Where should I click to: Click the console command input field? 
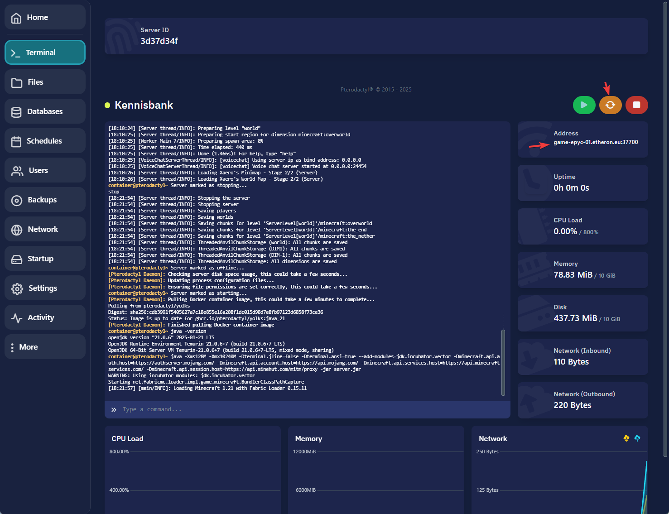pos(308,409)
